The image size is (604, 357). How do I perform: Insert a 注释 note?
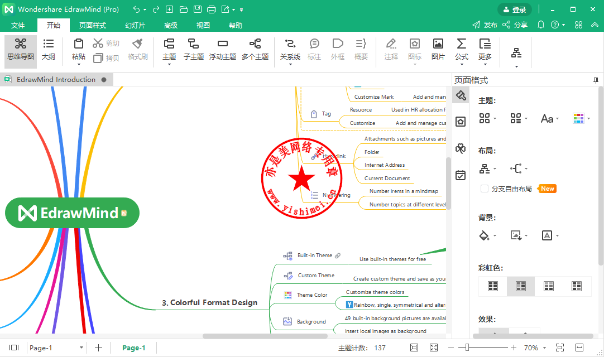pos(391,49)
